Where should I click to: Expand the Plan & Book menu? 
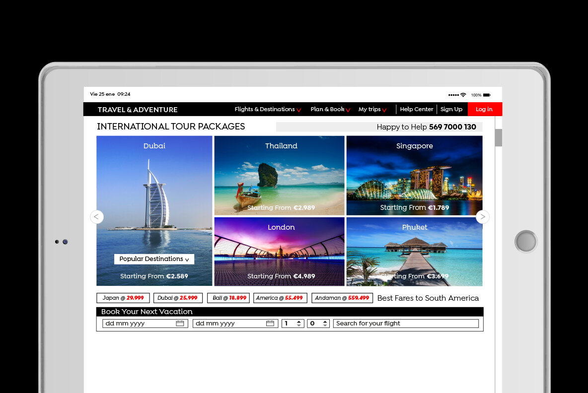pos(330,109)
